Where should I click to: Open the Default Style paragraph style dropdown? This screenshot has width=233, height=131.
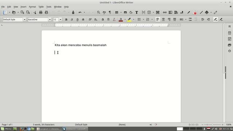24,19
